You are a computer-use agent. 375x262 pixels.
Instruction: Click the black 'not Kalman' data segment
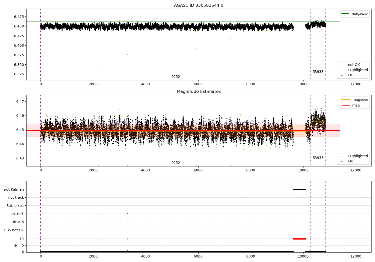[299, 189]
